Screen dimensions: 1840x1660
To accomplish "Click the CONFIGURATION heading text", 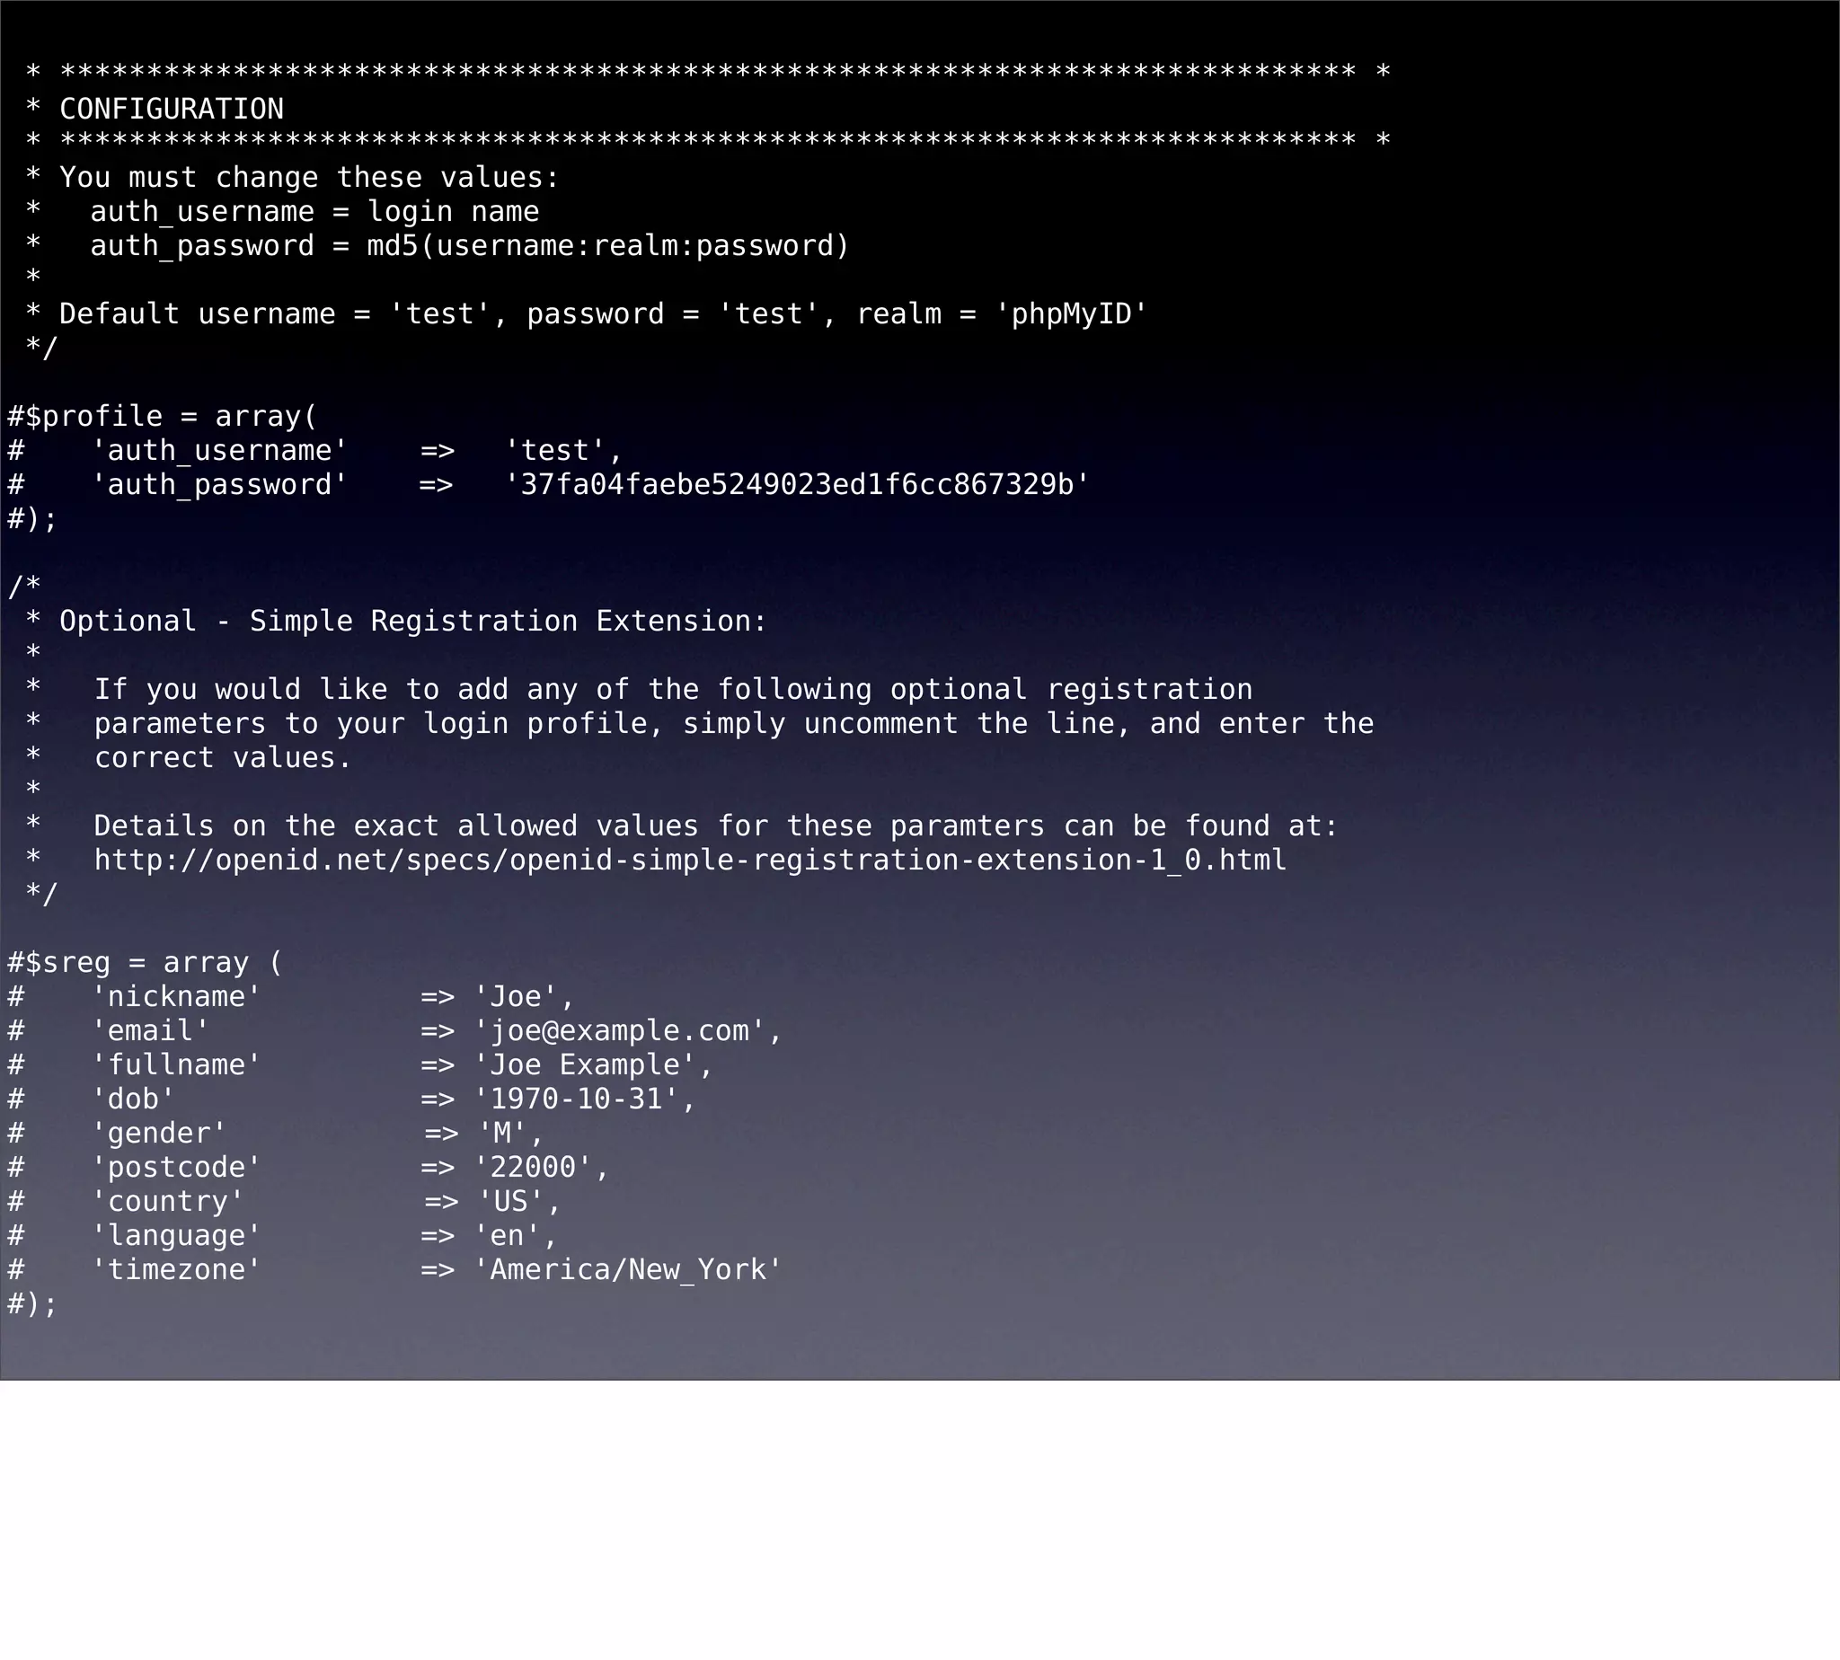I will coord(172,110).
